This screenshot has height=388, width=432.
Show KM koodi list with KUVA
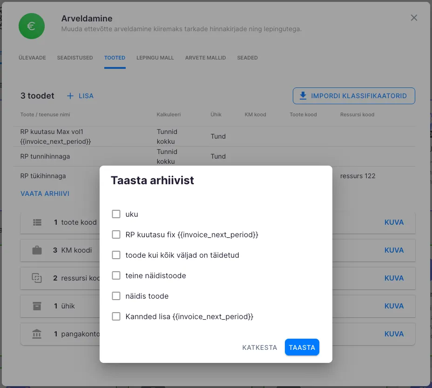point(394,250)
